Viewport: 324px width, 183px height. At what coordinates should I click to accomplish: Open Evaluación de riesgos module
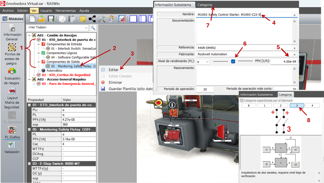click(12, 76)
